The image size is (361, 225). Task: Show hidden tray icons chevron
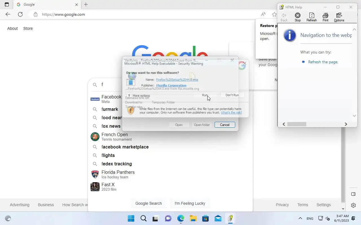click(300, 218)
